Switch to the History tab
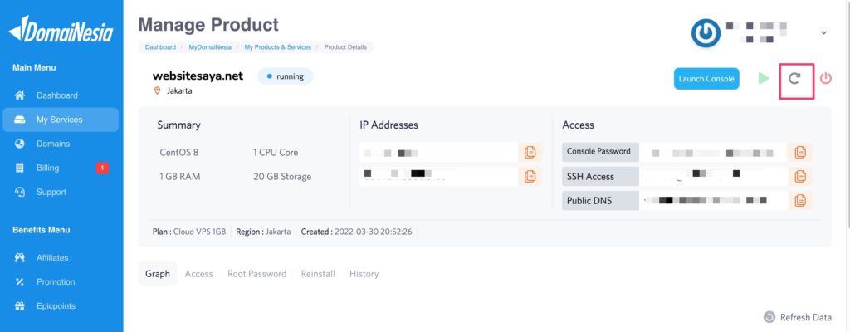Viewport: 850px width, 332px height. point(364,274)
